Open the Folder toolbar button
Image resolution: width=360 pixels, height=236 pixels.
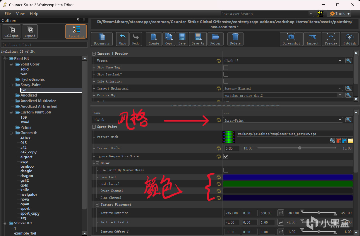point(215,39)
